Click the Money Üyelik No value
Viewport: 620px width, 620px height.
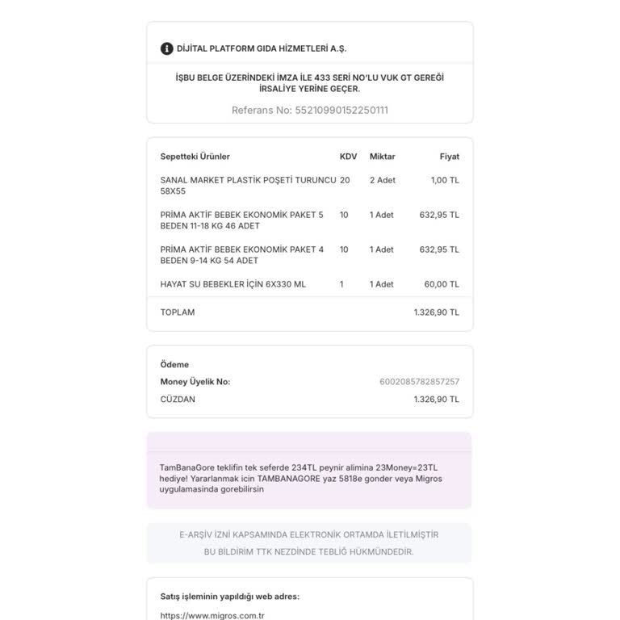[419, 382]
